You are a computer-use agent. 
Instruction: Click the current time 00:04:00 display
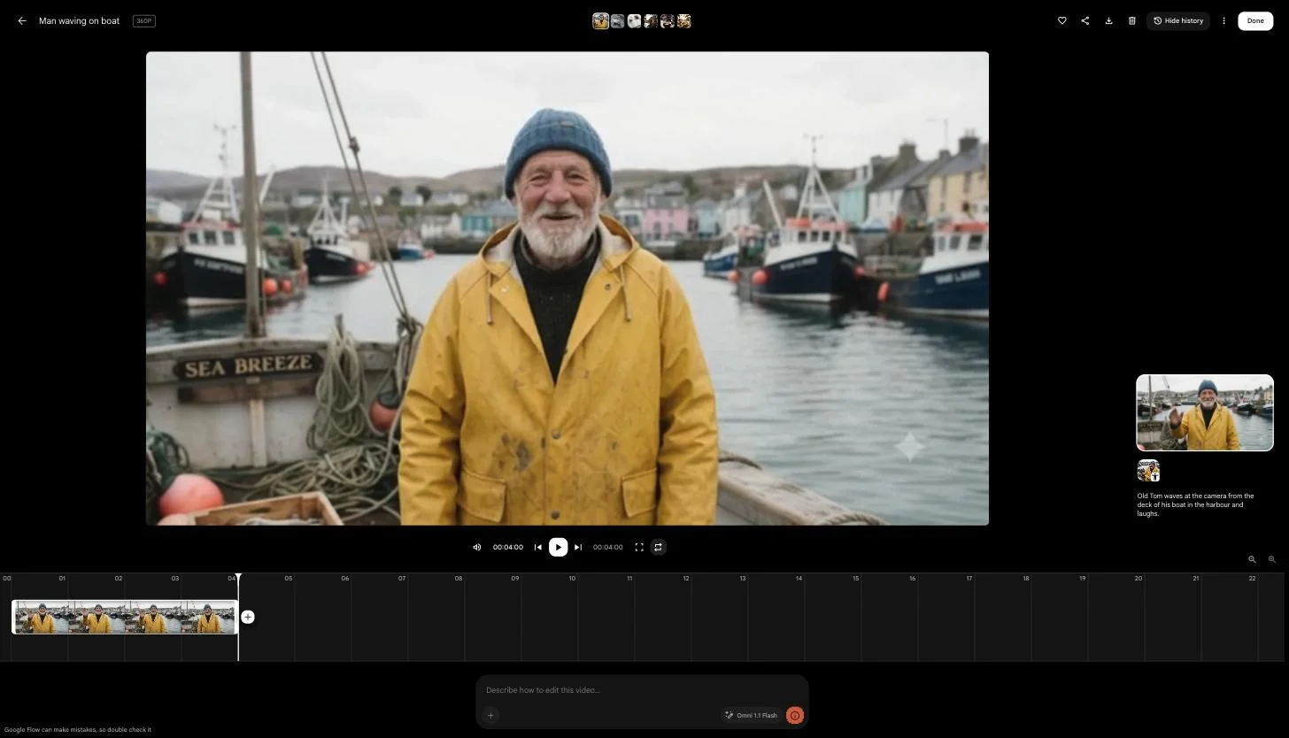point(508,547)
